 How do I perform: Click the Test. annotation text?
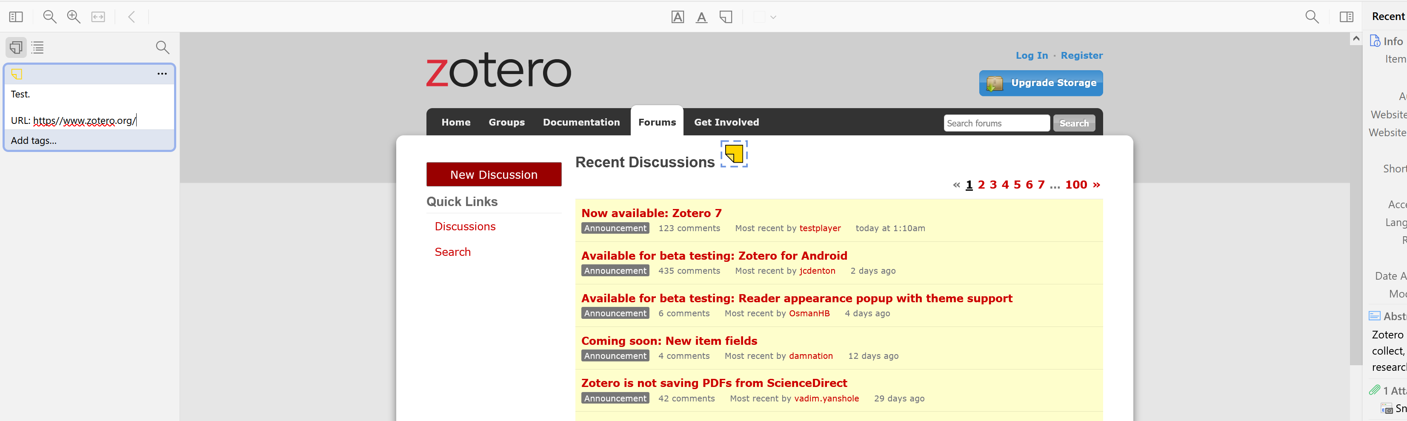pos(20,95)
